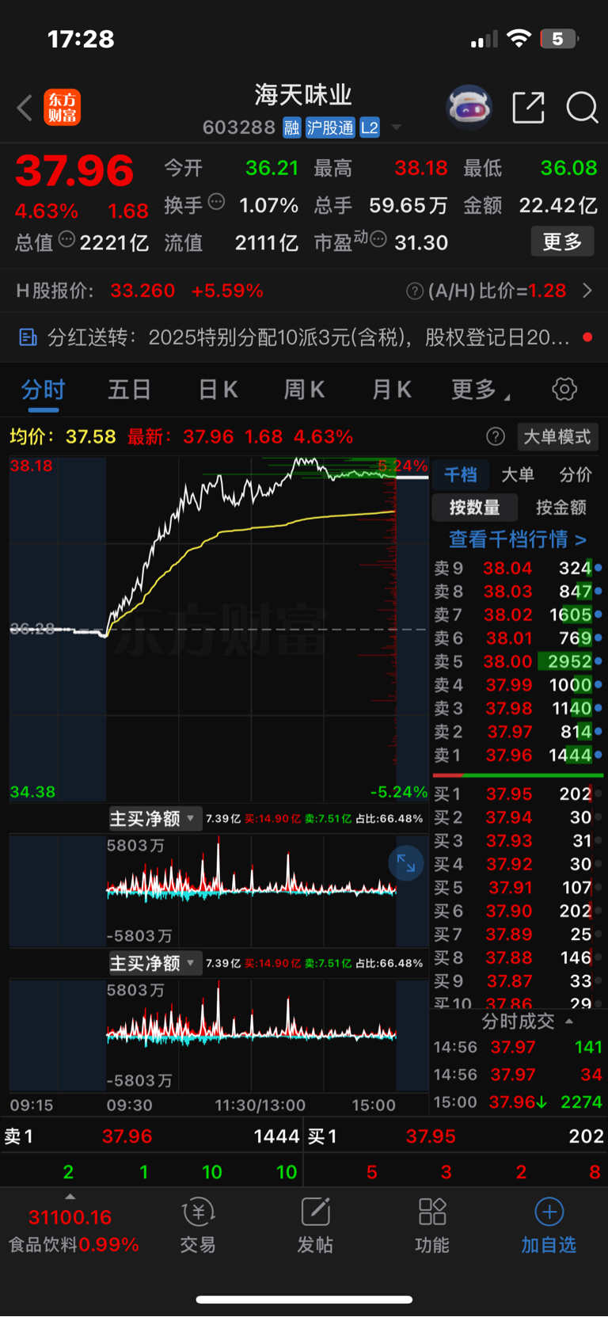The width and height of the screenshot is (608, 1317).
Task: Open the first 主买净额 indicator dropdown
Action: (x=155, y=818)
